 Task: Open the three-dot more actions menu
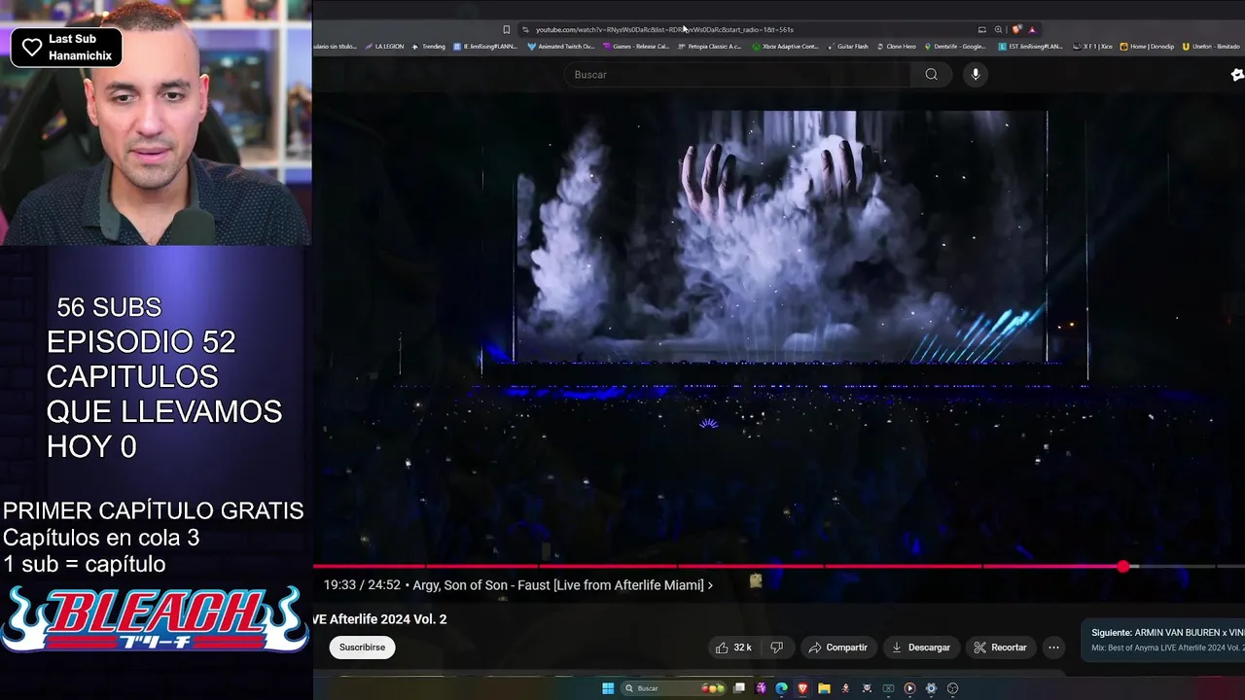[1053, 647]
